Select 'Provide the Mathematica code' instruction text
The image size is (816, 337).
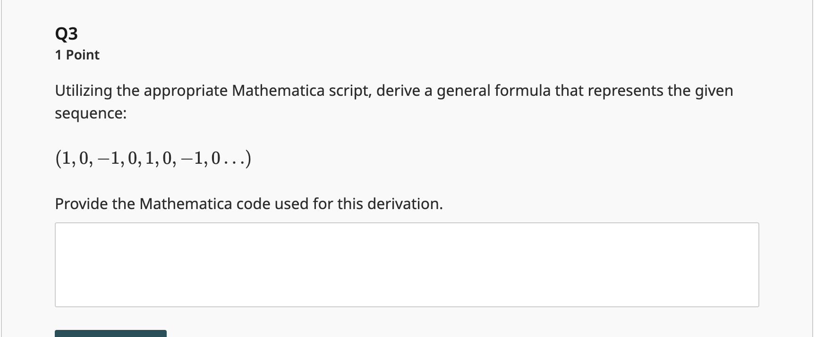pos(248,203)
